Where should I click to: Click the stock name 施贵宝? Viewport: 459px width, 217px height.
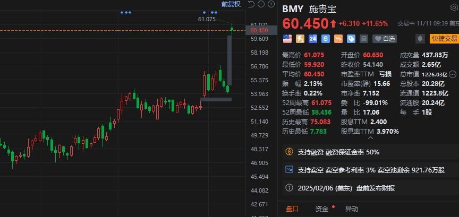[x=322, y=9]
